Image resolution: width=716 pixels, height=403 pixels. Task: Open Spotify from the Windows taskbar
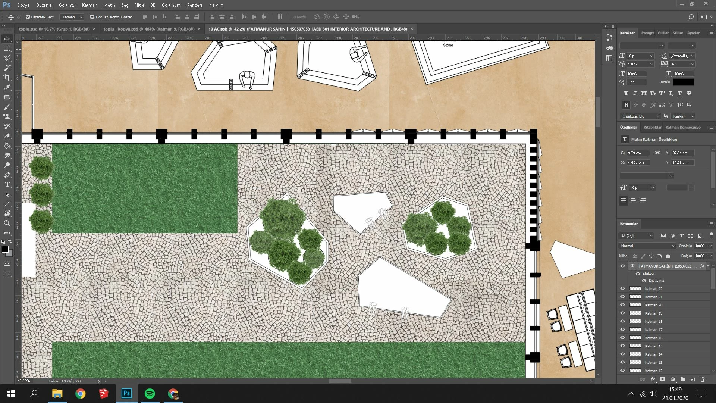150,393
